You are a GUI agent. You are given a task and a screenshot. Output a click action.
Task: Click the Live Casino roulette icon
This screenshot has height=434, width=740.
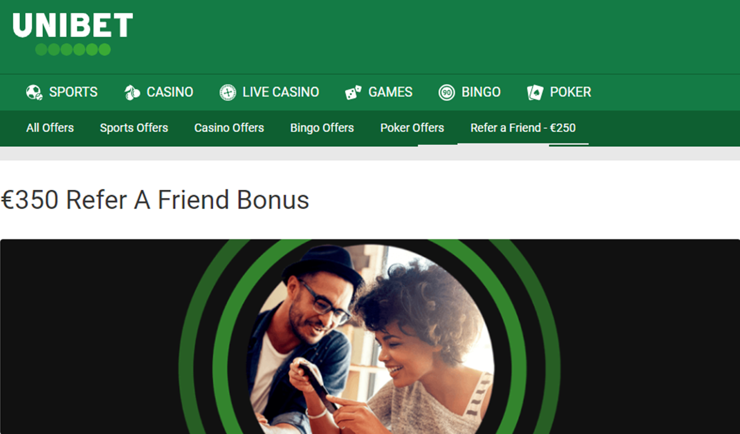(x=228, y=92)
